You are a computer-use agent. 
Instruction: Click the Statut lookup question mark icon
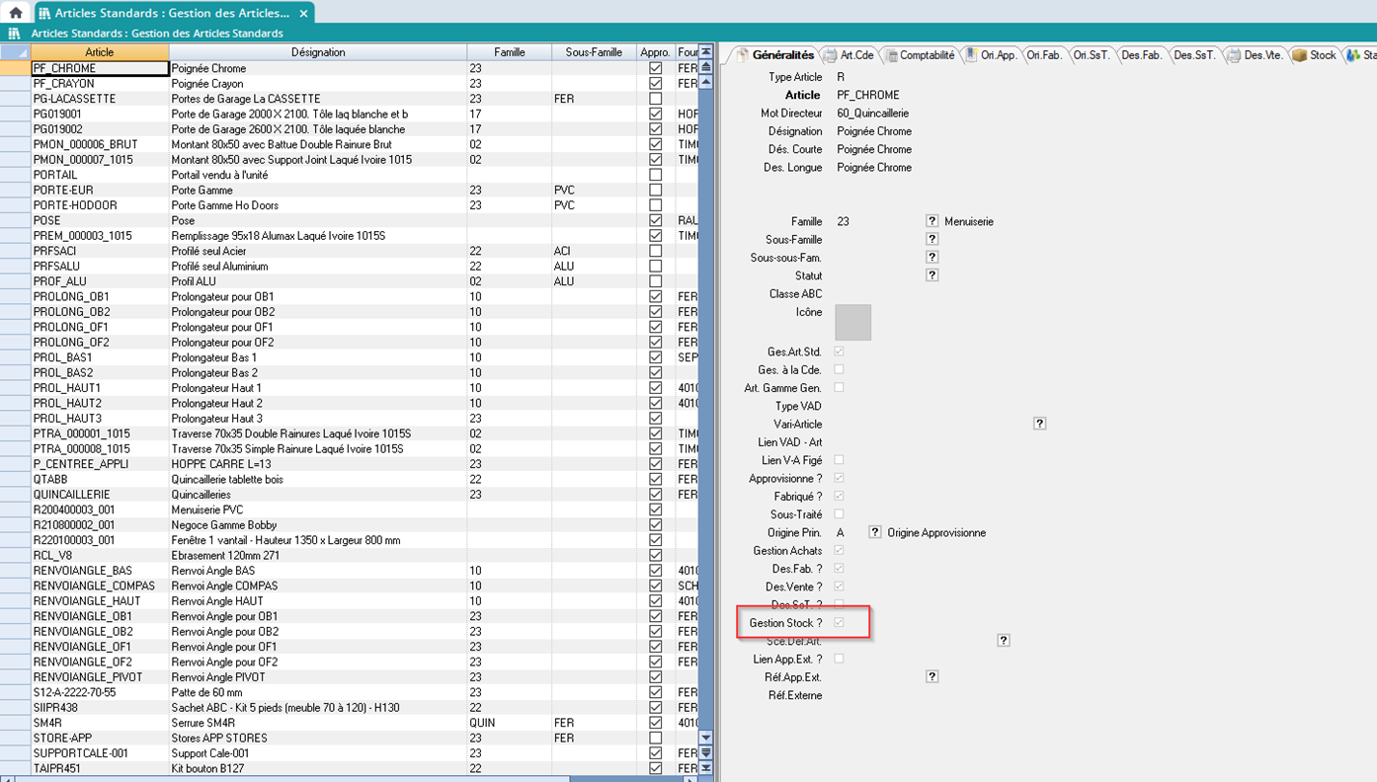931,275
